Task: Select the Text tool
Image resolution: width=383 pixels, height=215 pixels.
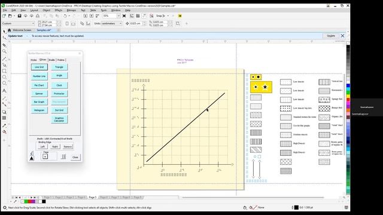Action: coord(4,91)
